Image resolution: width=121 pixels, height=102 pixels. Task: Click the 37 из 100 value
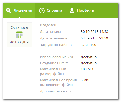pyautogui.click(x=88, y=45)
